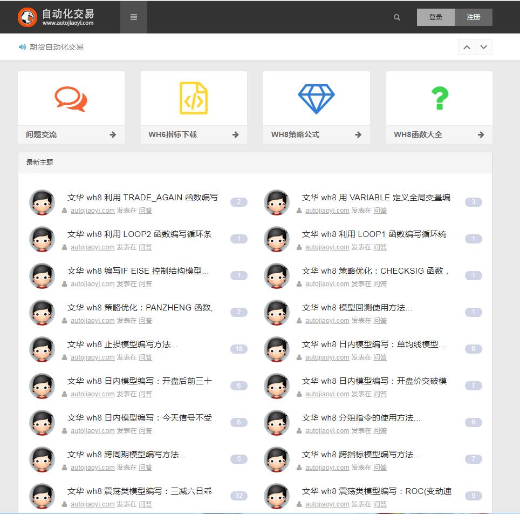
Task: Open topic 编写IF ElSE 控制结构模型
Action: point(138,271)
